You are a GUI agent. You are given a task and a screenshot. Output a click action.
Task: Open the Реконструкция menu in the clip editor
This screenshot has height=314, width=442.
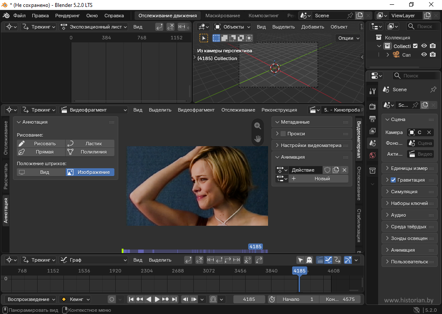[279, 110]
